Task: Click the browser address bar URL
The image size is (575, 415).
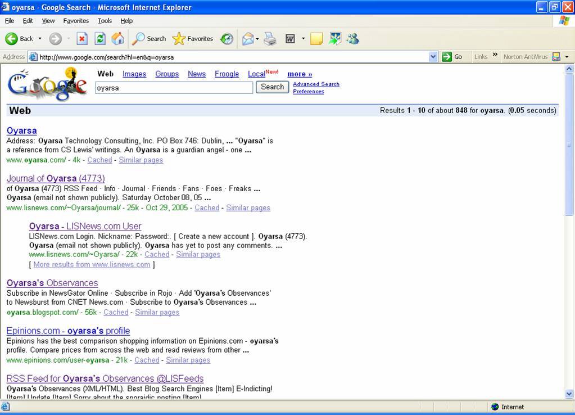Action: tap(106, 57)
